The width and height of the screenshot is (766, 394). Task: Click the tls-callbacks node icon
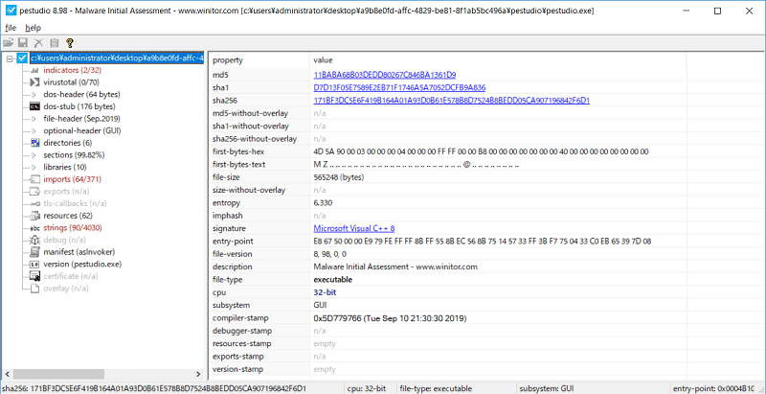click(34, 203)
